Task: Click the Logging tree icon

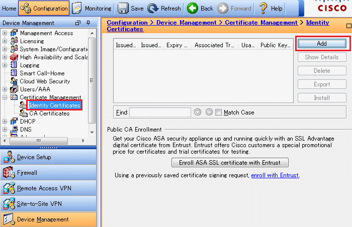Action: [14, 65]
